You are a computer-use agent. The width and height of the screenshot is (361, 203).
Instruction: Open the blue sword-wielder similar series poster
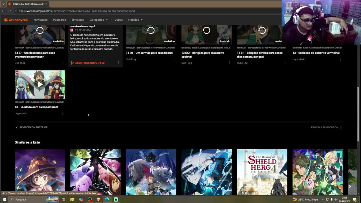click(x=206, y=172)
